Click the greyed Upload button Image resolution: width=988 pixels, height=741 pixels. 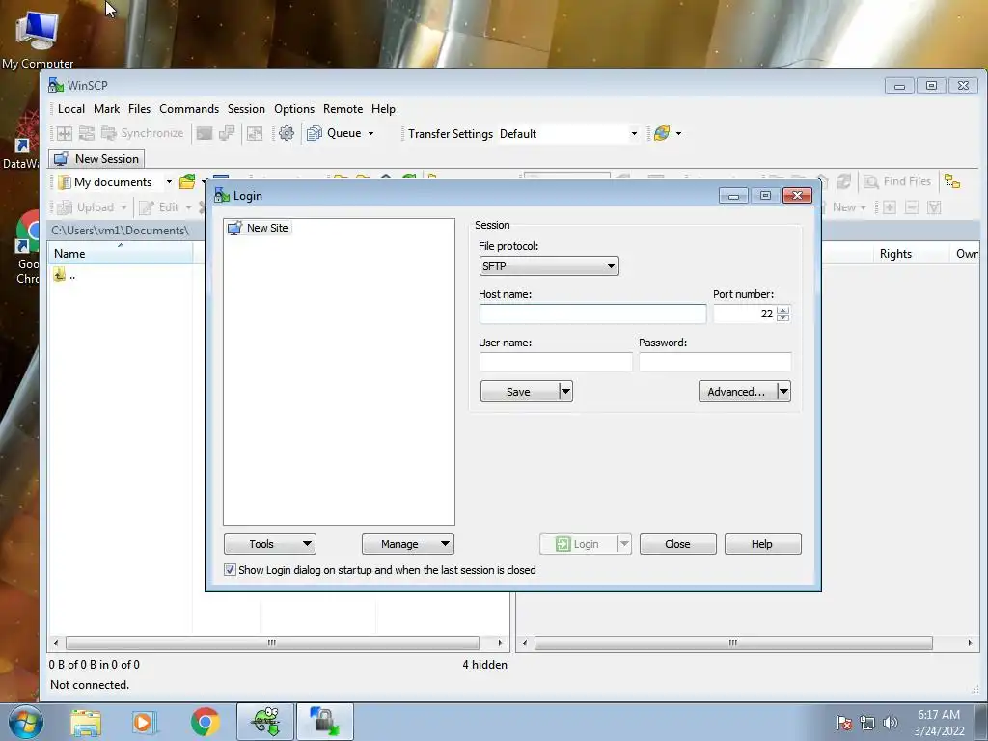coord(92,207)
